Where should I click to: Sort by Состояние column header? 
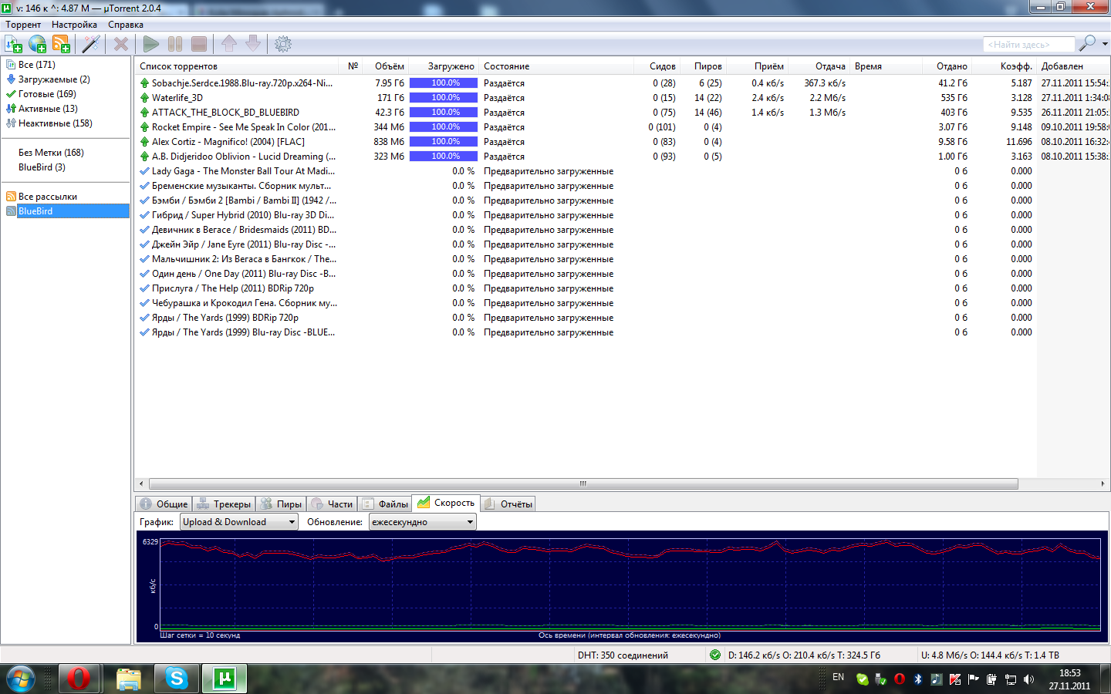(x=555, y=66)
